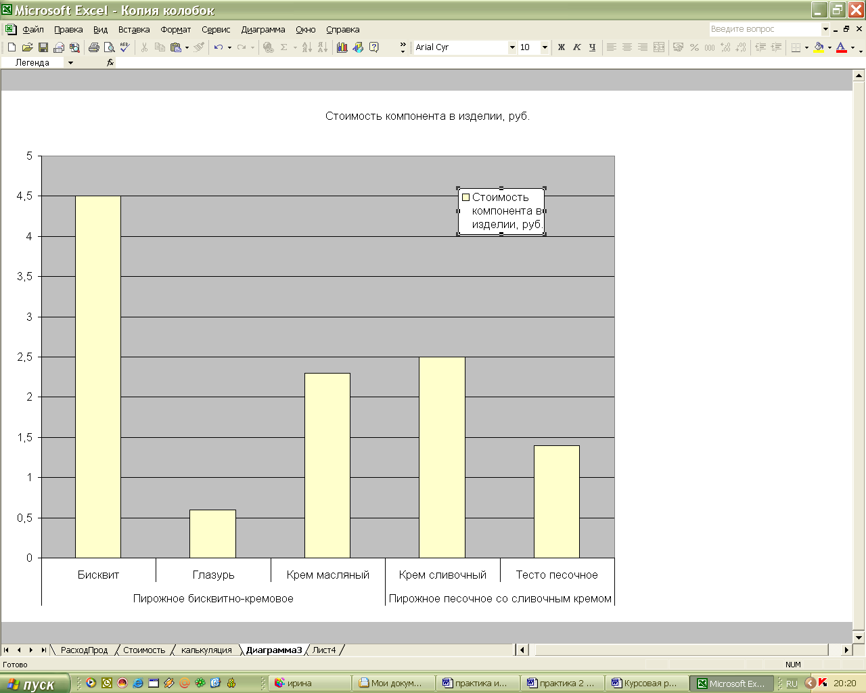Open Print Preview from the toolbar
Image resolution: width=866 pixels, height=693 pixels.
coord(109,47)
